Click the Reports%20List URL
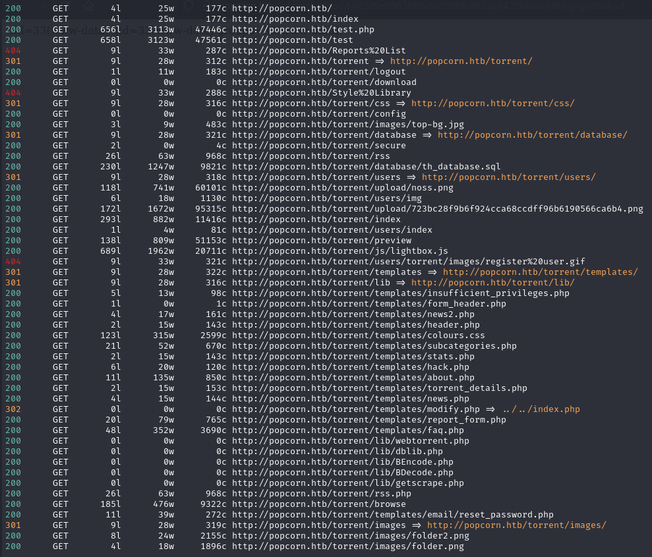This screenshot has width=652, height=557. (x=318, y=51)
